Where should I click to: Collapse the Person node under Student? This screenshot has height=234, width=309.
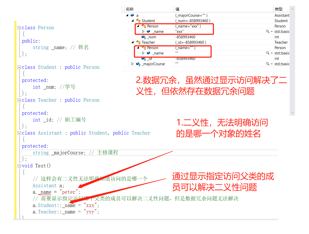[x=138, y=26]
